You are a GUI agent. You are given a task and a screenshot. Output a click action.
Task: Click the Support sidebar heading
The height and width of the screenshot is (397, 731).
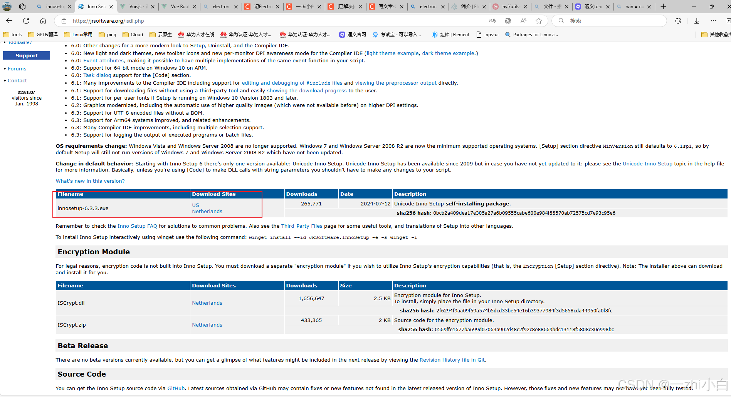click(27, 56)
